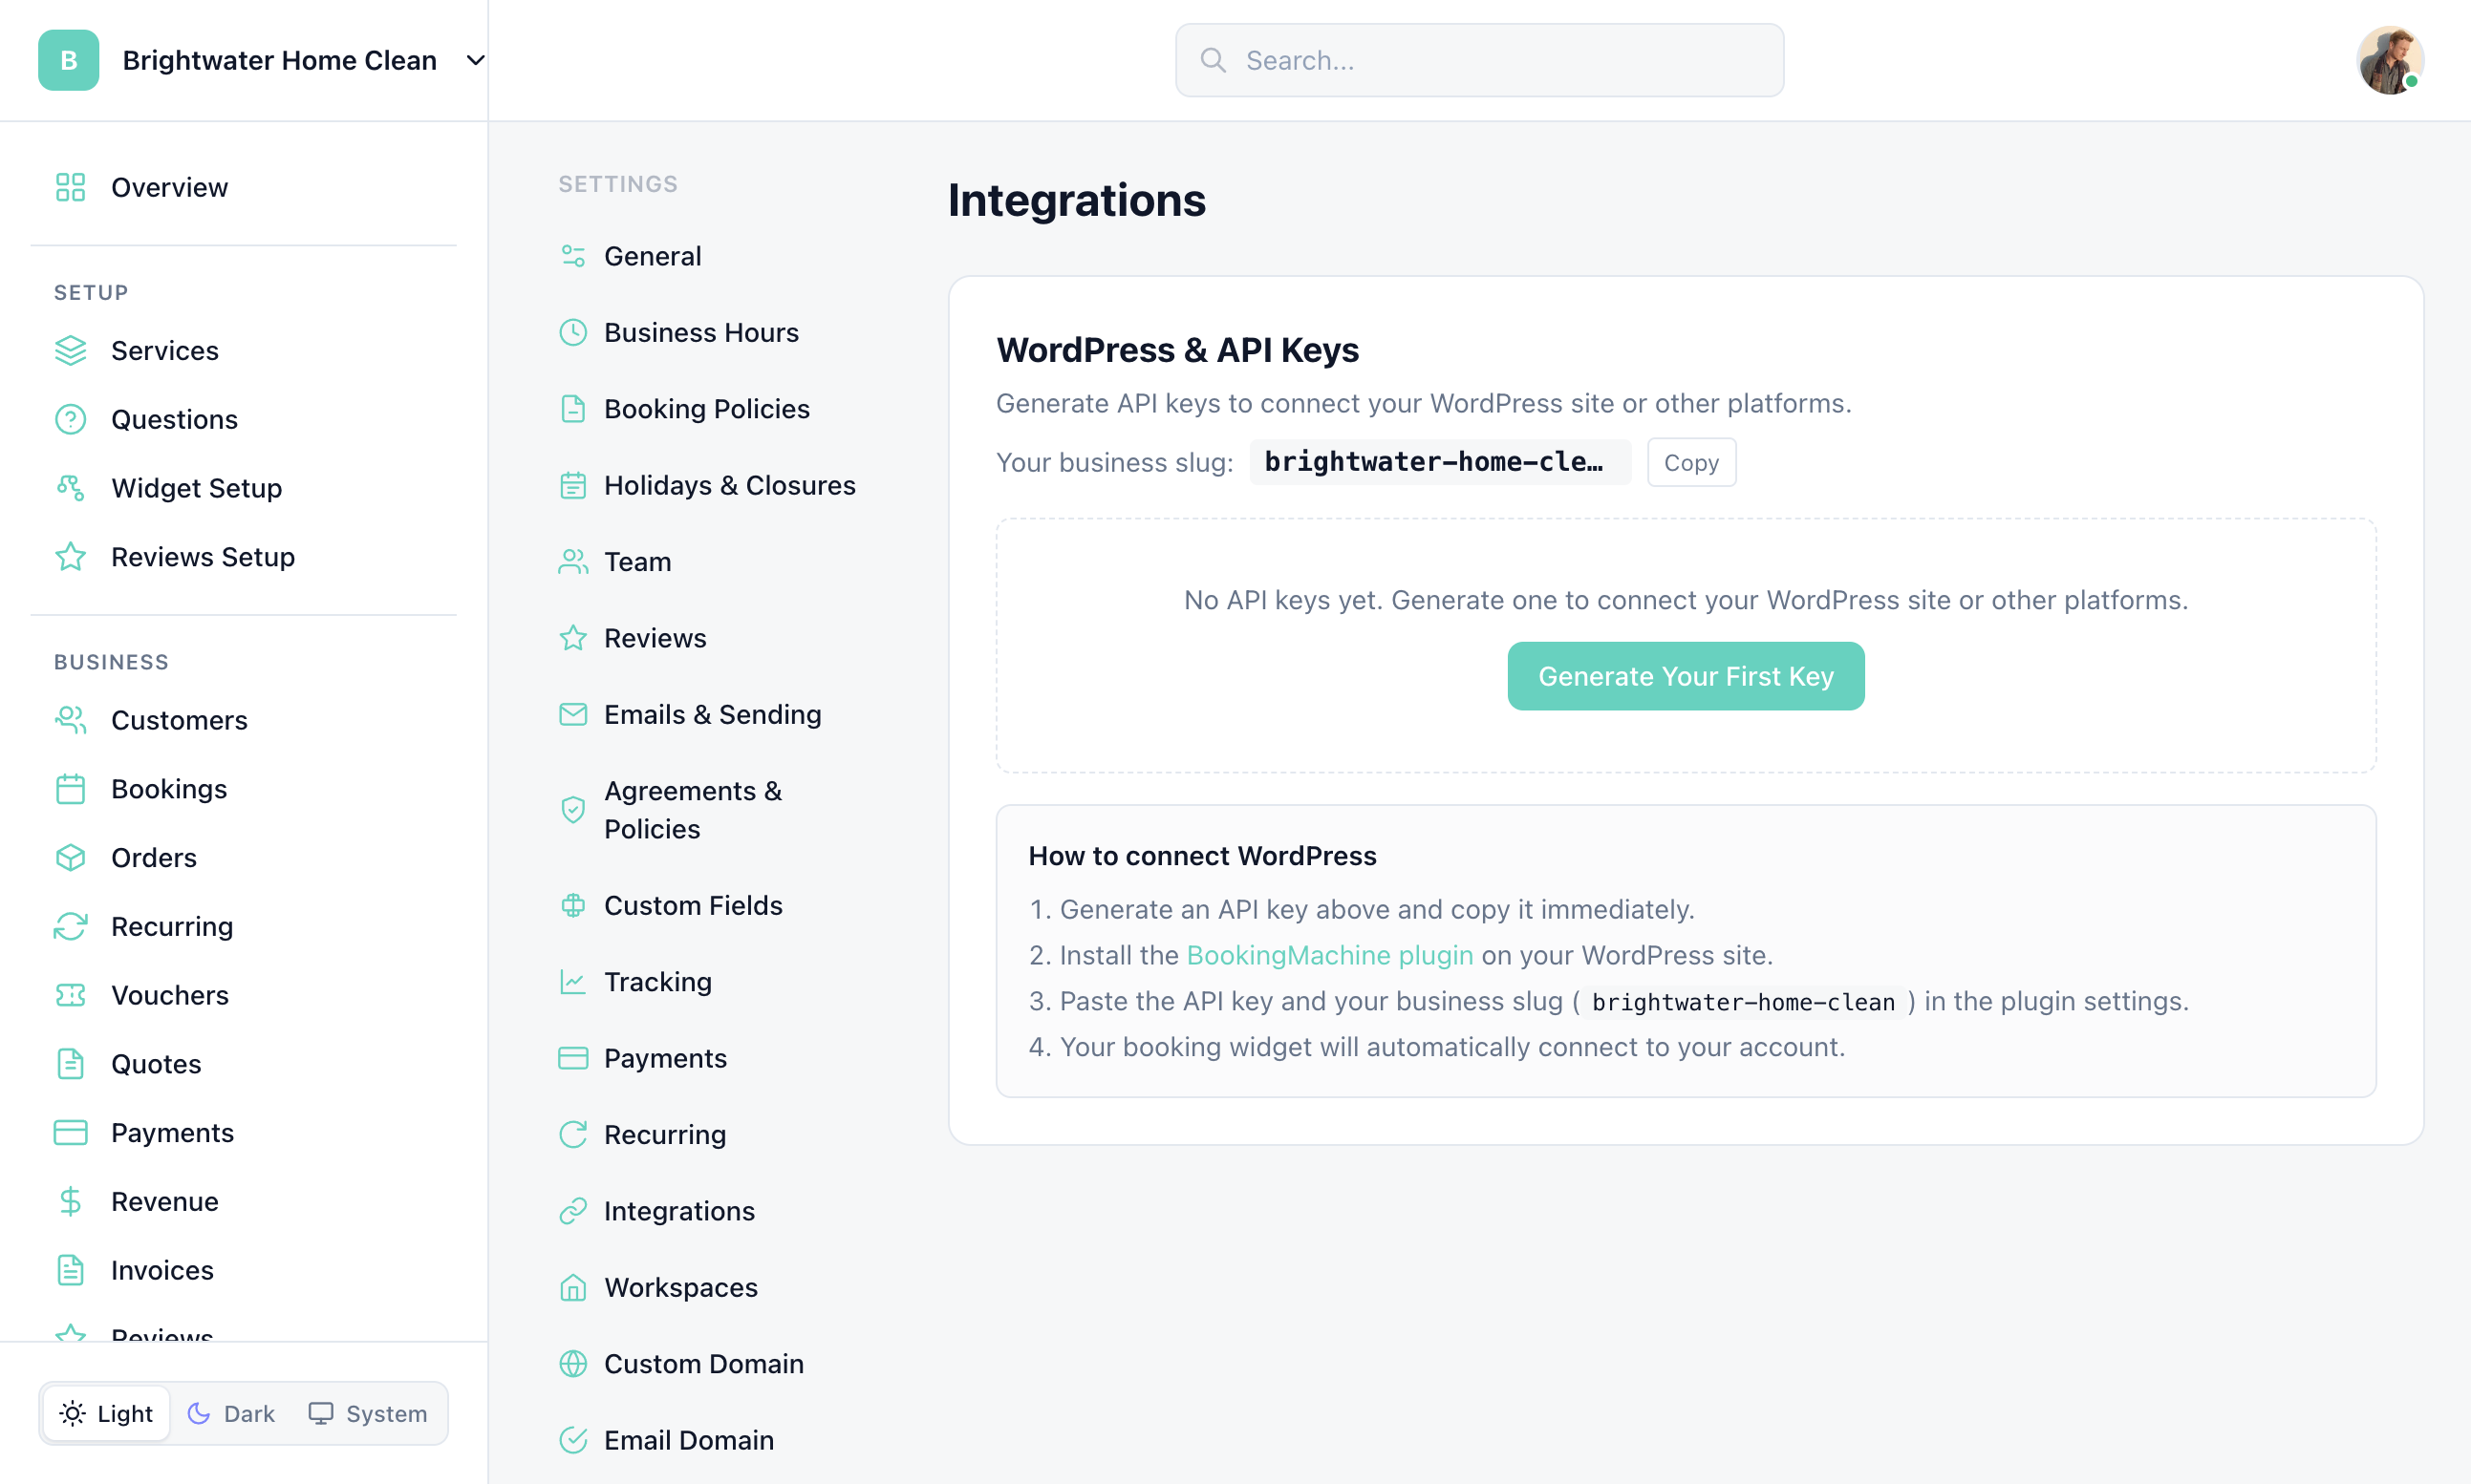The image size is (2471, 1484).
Task: Click the Email Domain check icon
Action: 573,1440
